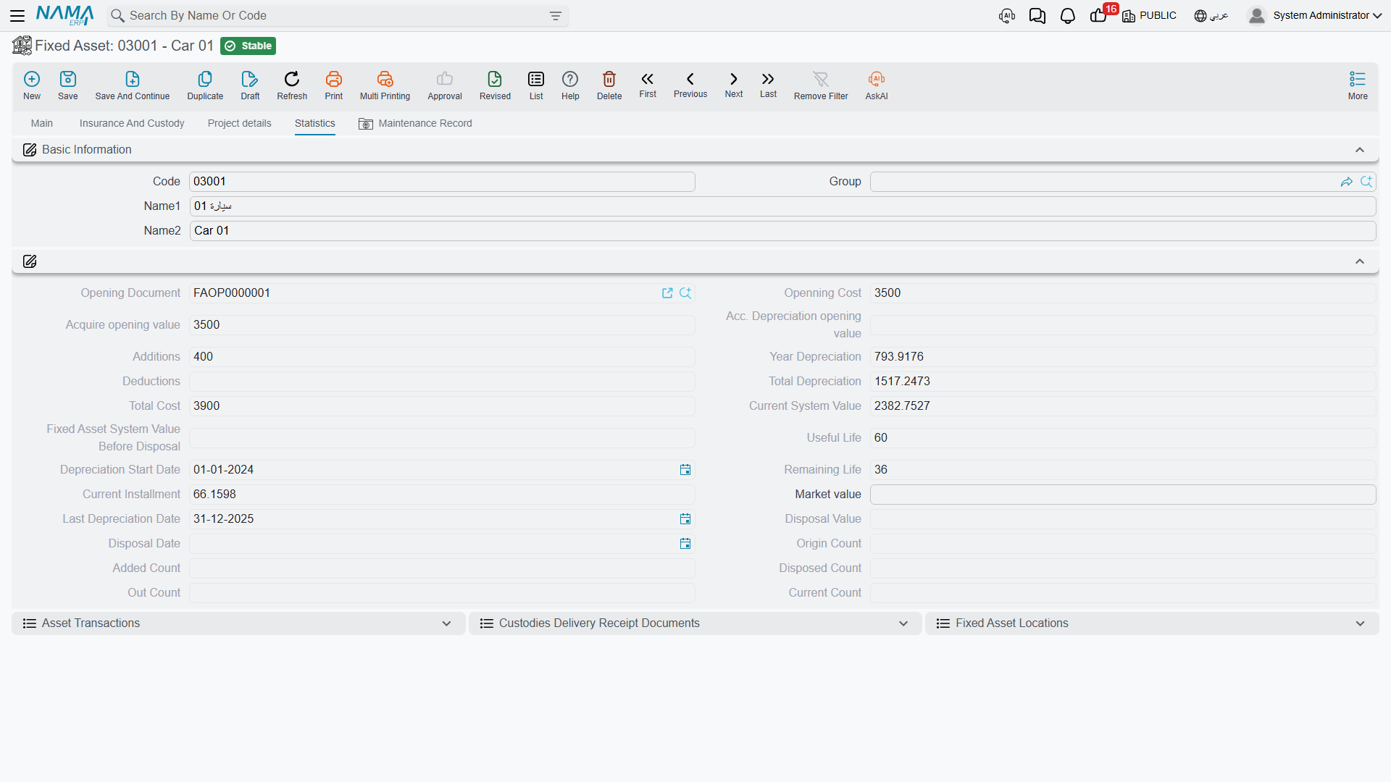Mark the record as Revised

point(495,85)
